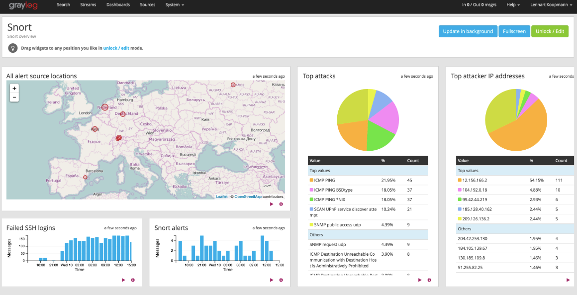Click the Update in background button
The image size is (577, 295).
(x=468, y=31)
